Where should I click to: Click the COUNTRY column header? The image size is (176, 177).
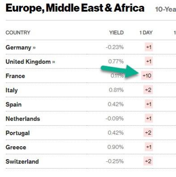18,33
